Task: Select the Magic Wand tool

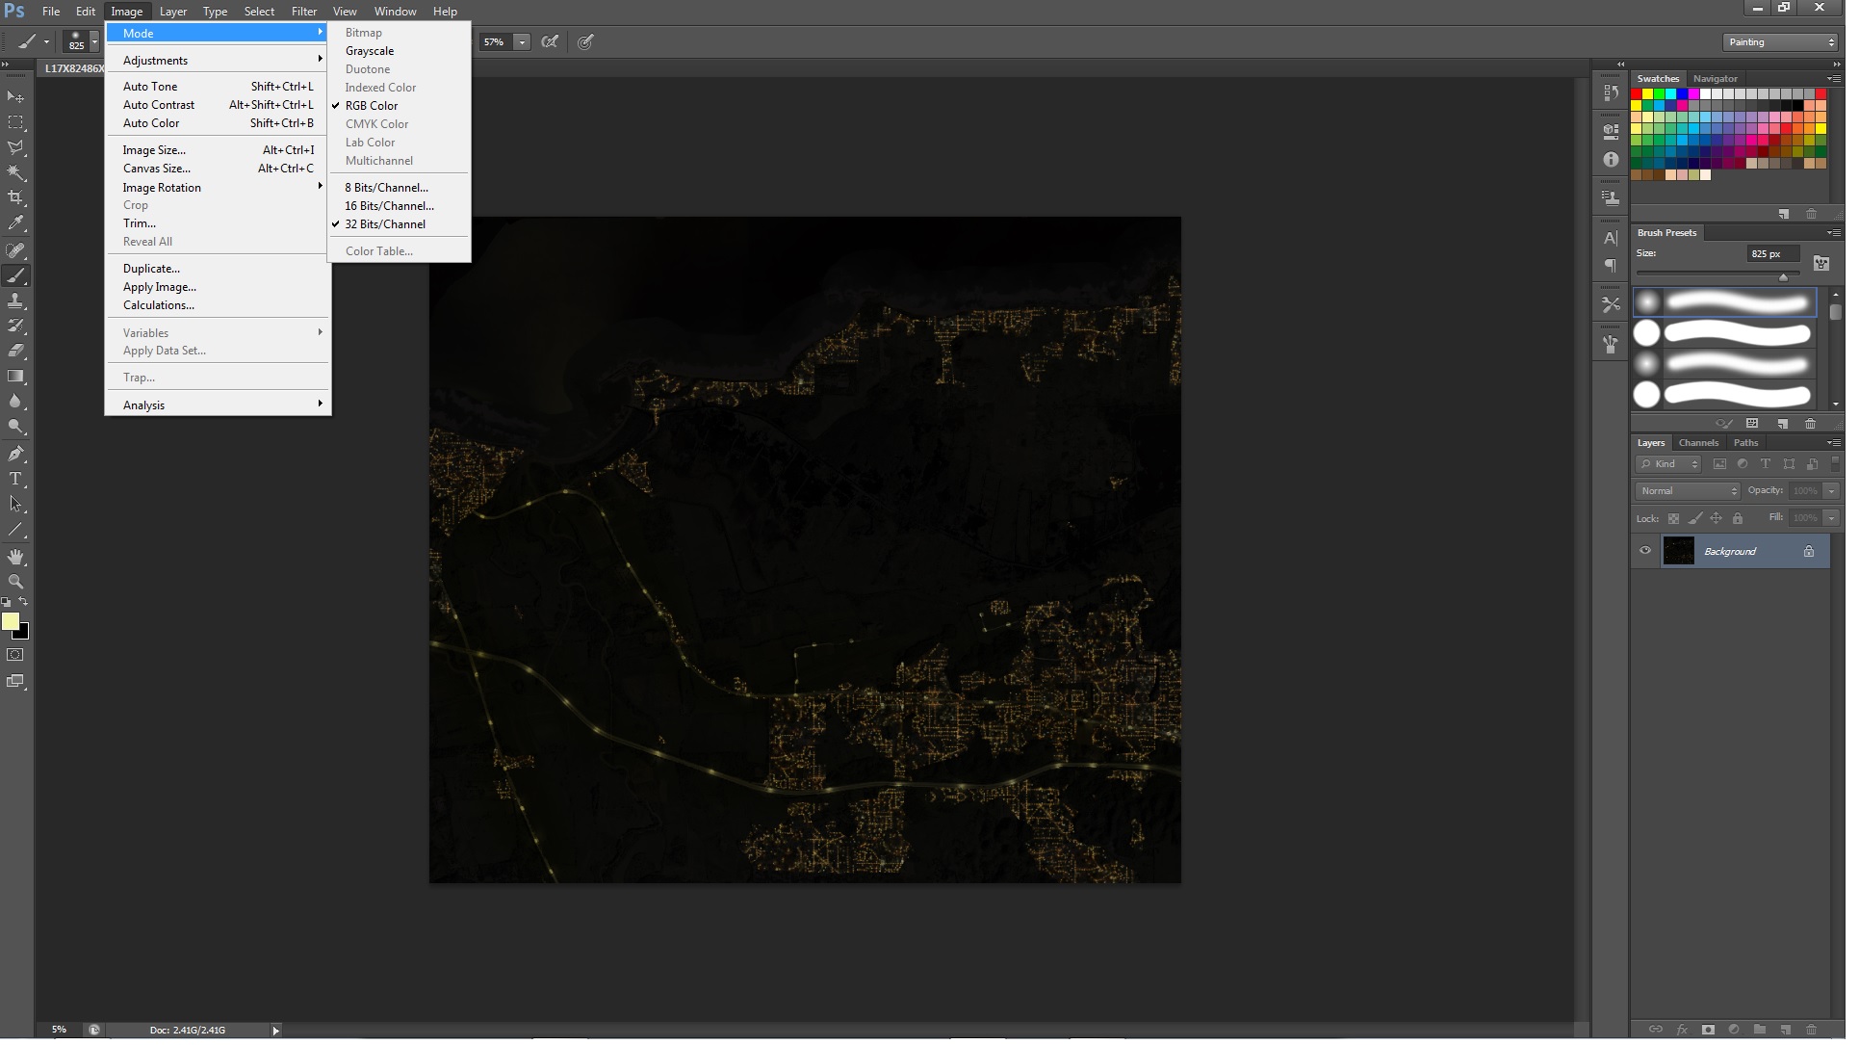Action: coord(15,174)
